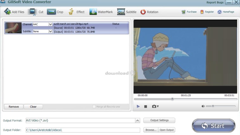Click the [Source] info line
This screenshot has width=240, height=135.
tap(74, 28)
